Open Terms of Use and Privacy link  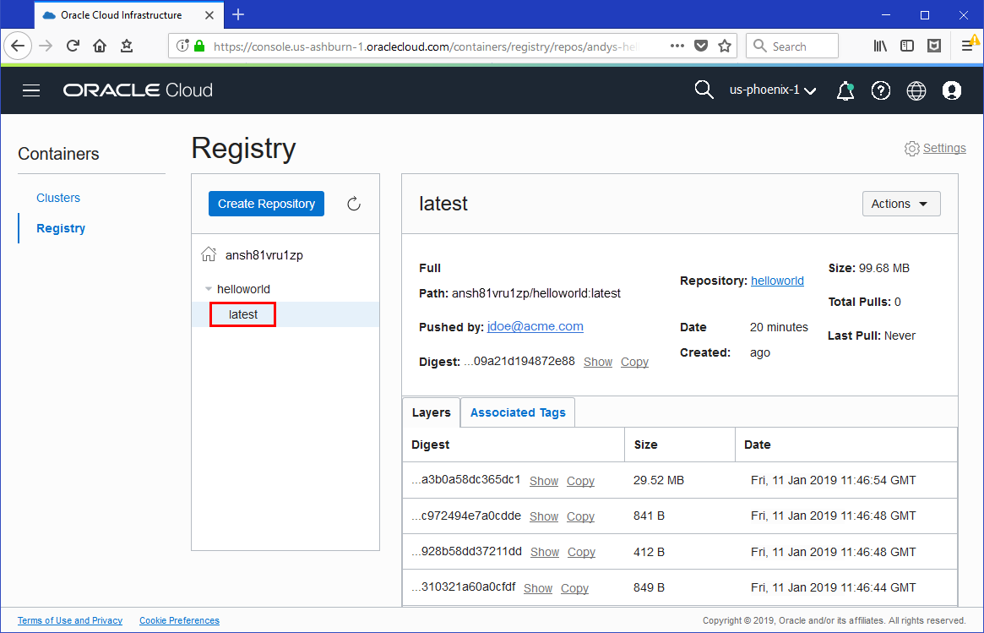point(69,620)
